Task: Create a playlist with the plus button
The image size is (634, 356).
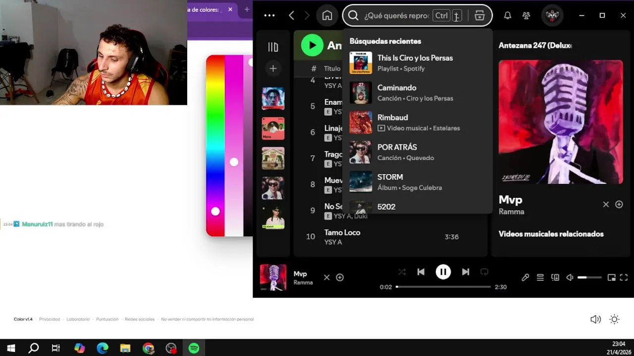Action: tap(273, 68)
